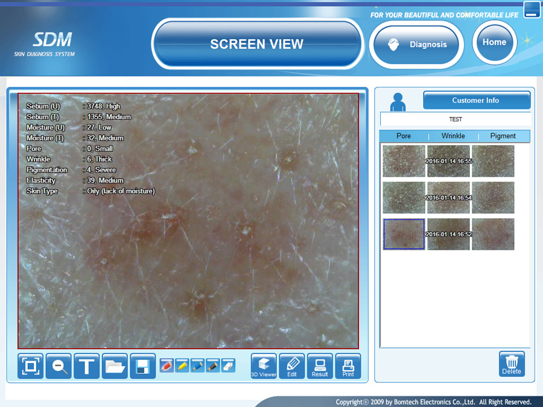Screen dimensions: 543x407
Task: Open image file with the folder icon
Action: [x=115, y=366]
